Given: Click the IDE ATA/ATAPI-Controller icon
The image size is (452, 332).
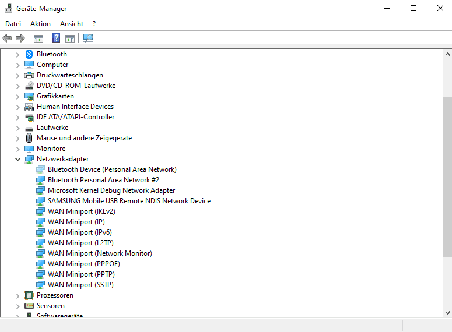Looking at the screenshot, I should point(29,117).
